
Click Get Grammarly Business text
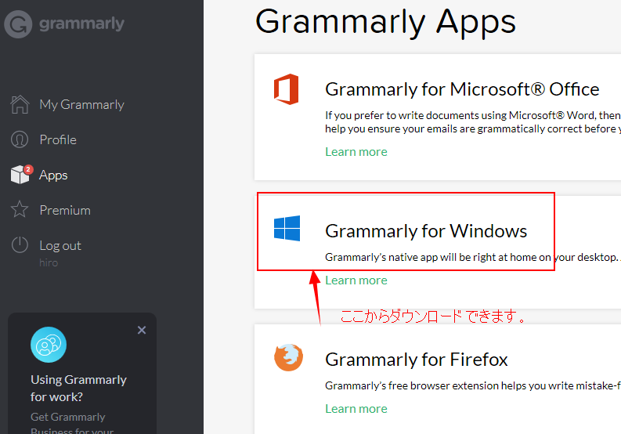click(72, 423)
